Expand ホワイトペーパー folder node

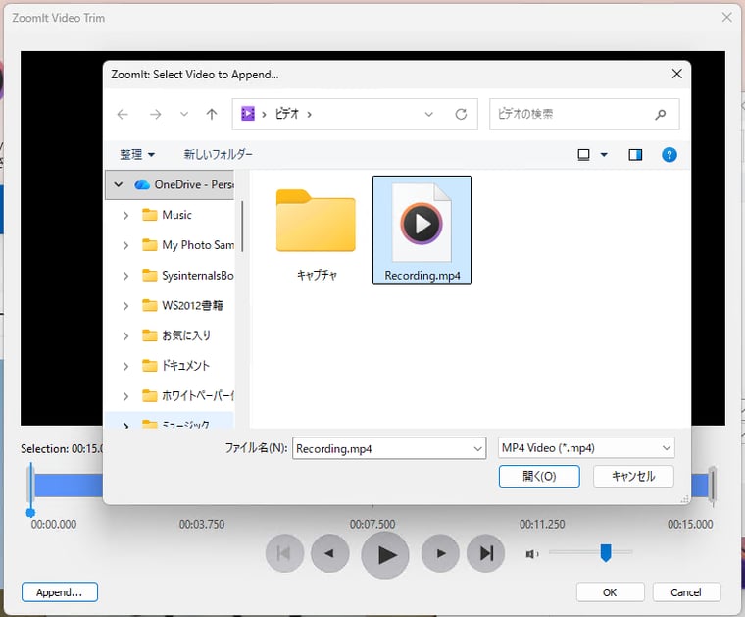[x=125, y=396]
